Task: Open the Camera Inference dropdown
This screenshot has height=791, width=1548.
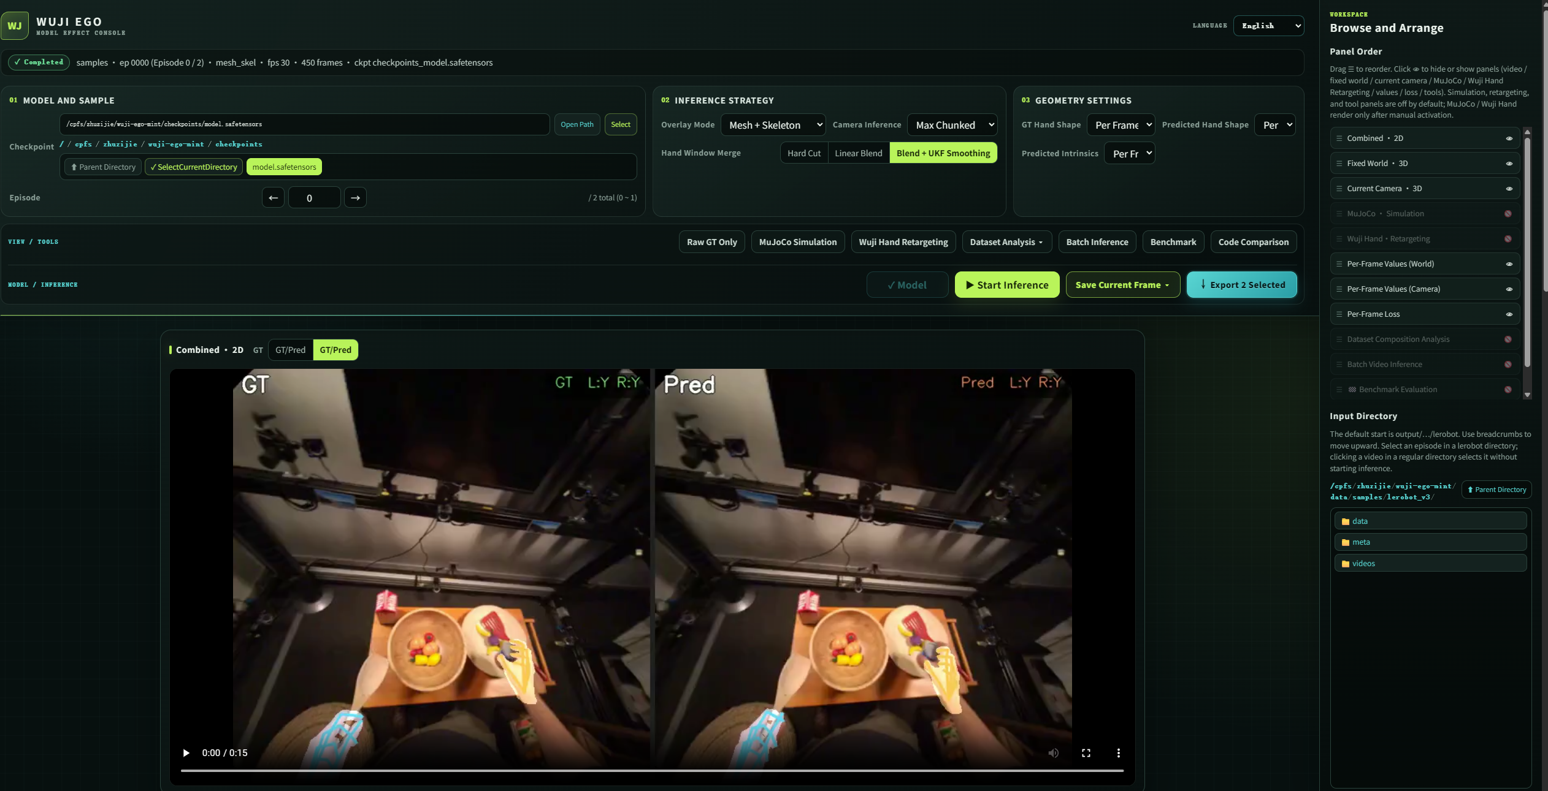Action: tap(952, 125)
